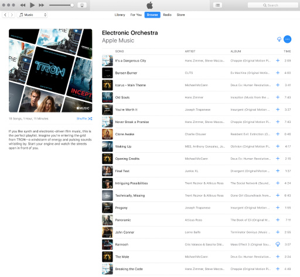This screenshot has height=277, width=300.
Task: Open the Apple Music curator link
Action: click(118, 40)
